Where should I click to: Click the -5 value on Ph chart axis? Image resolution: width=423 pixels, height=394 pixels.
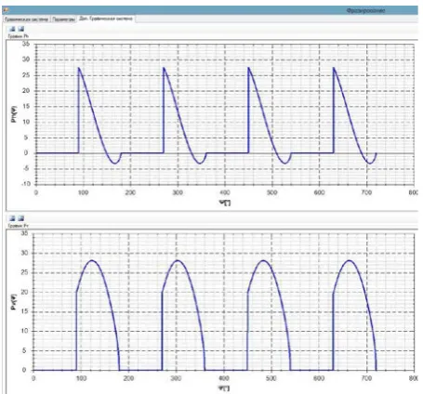coord(27,168)
